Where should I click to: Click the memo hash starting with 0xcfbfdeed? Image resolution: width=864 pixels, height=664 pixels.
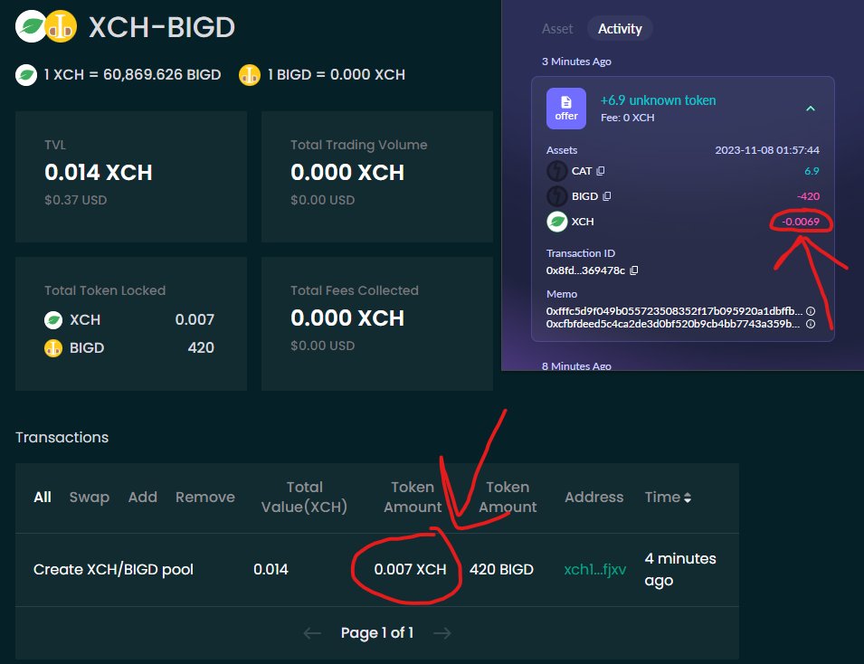coord(673,324)
